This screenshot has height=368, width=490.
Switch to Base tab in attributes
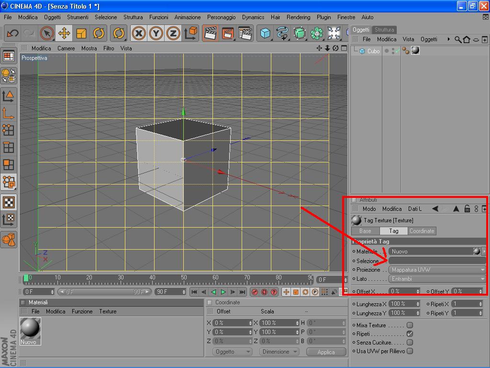(x=365, y=231)
